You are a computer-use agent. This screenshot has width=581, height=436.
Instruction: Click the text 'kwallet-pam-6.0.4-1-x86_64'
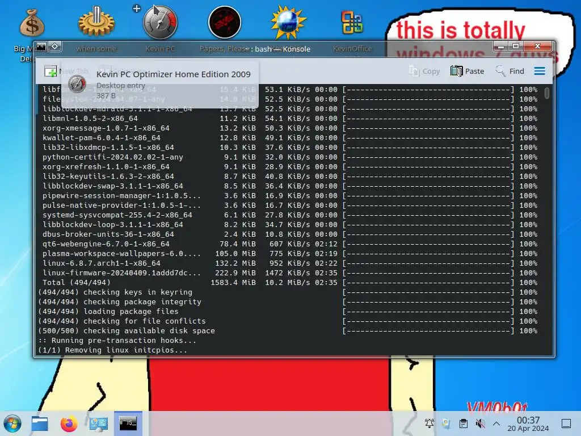pyautogui.click(x=102, y=138)
